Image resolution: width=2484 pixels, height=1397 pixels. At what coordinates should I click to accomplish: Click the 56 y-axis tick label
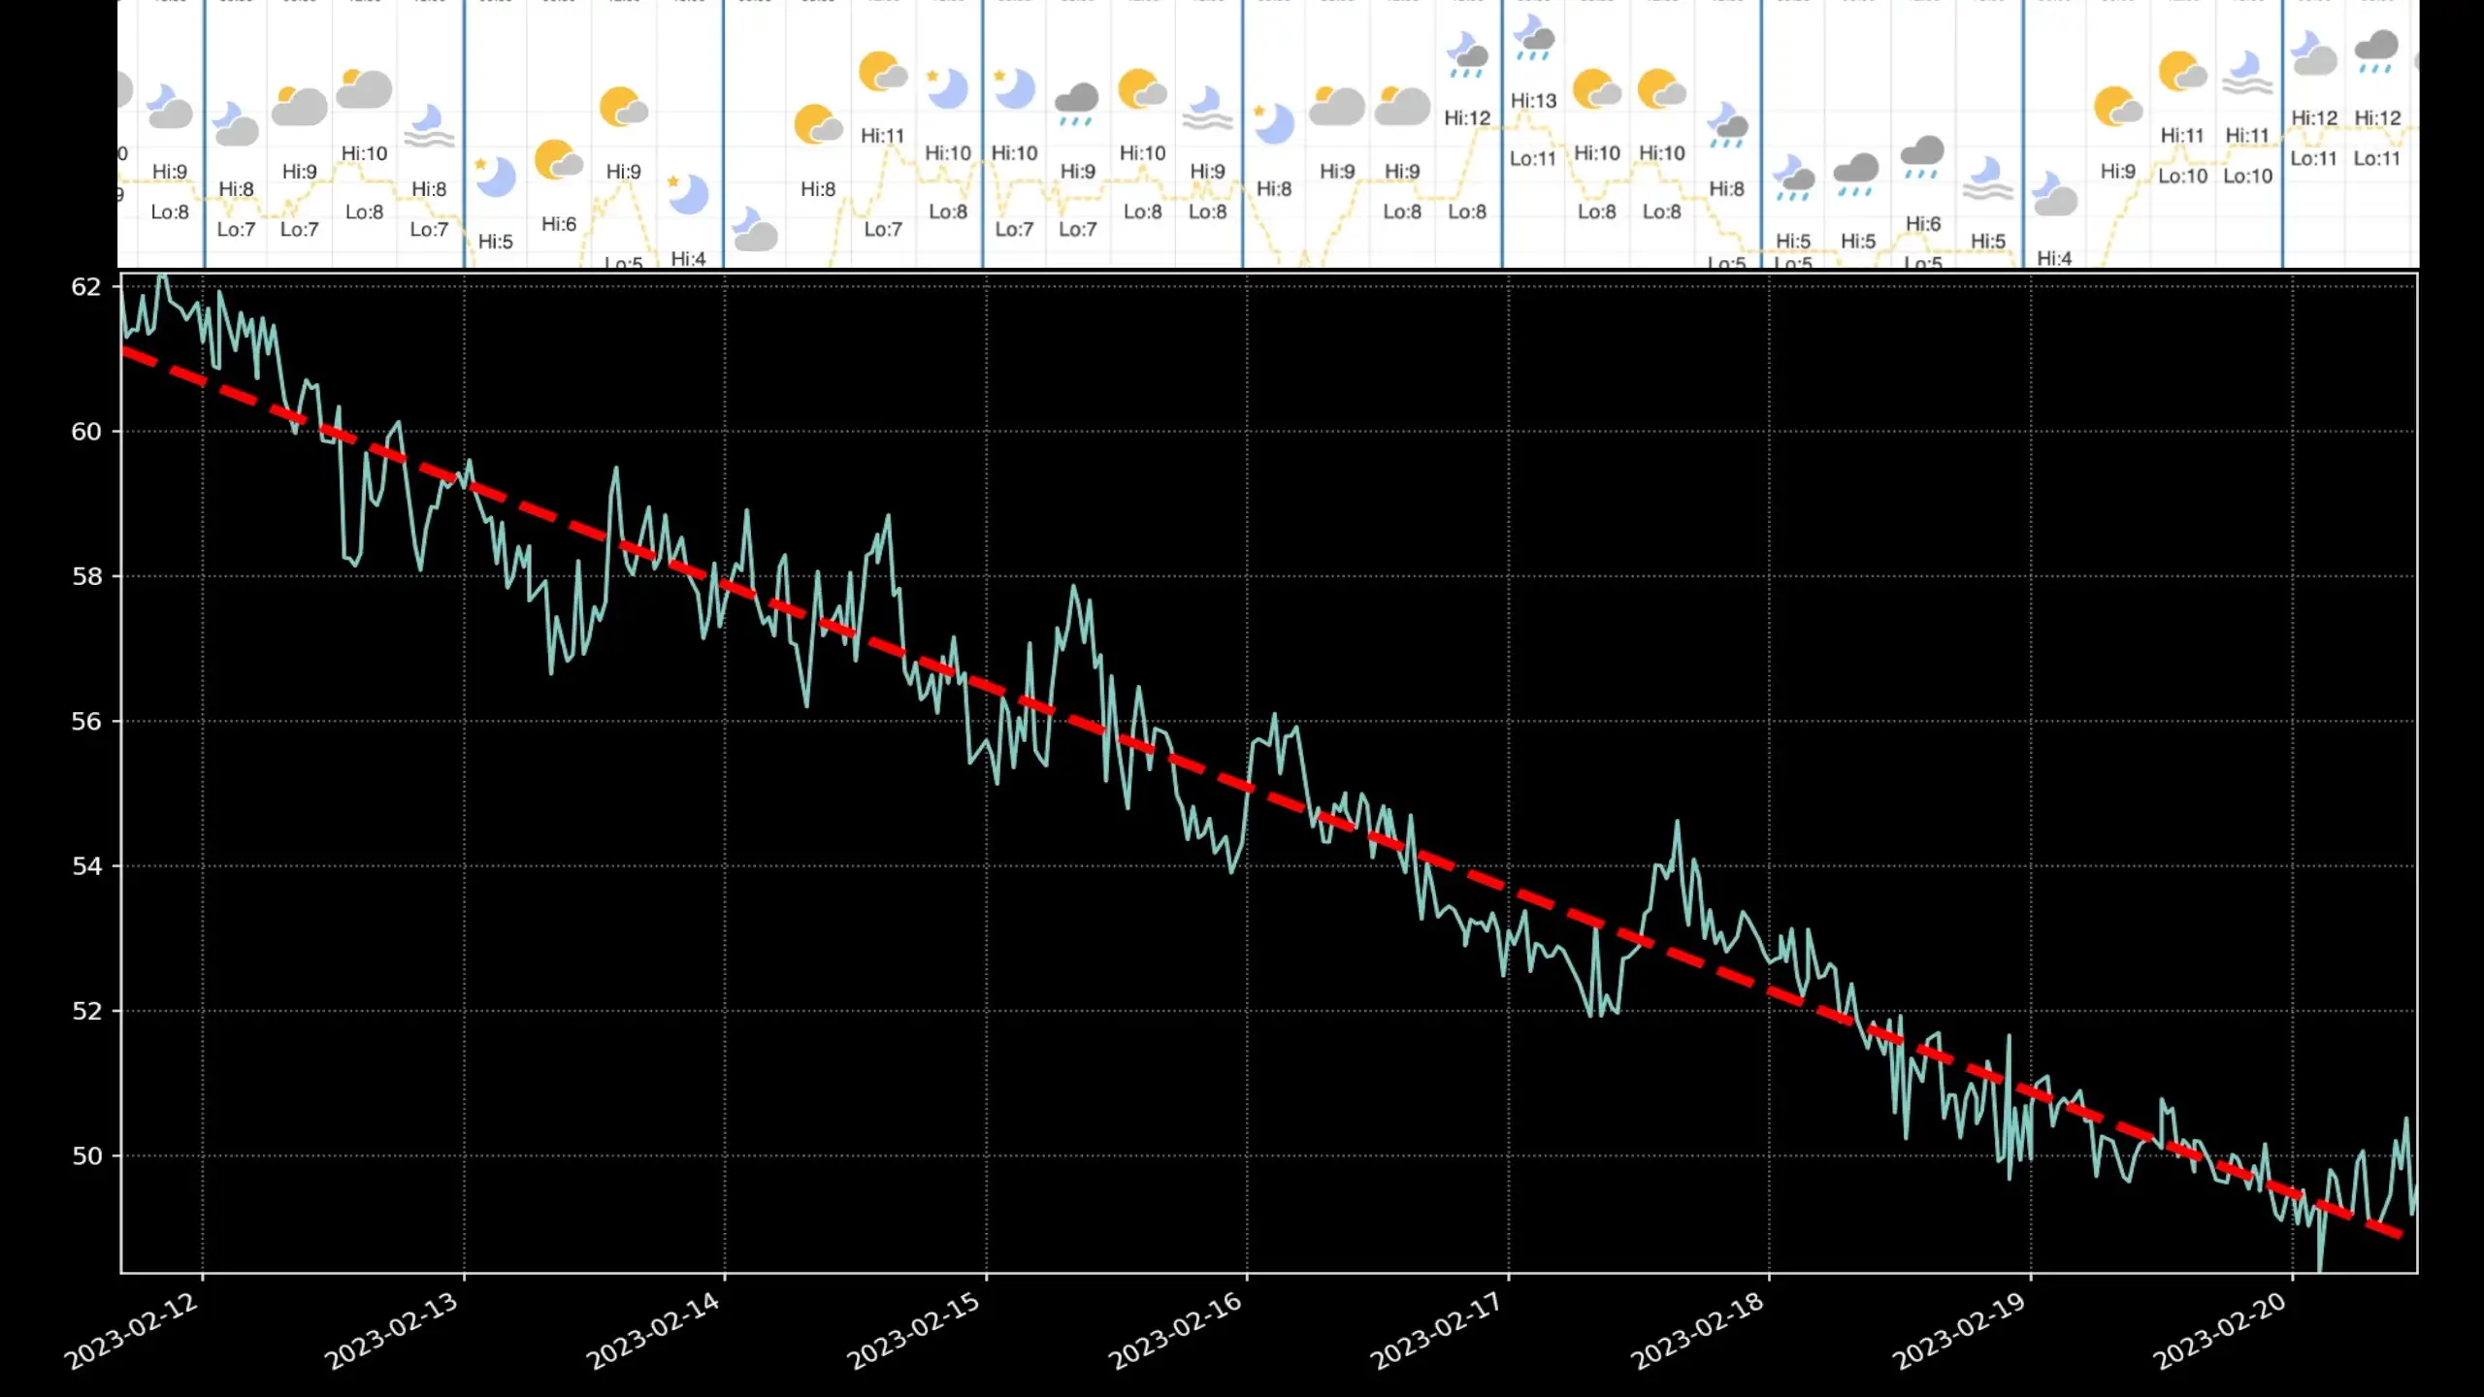86,721
